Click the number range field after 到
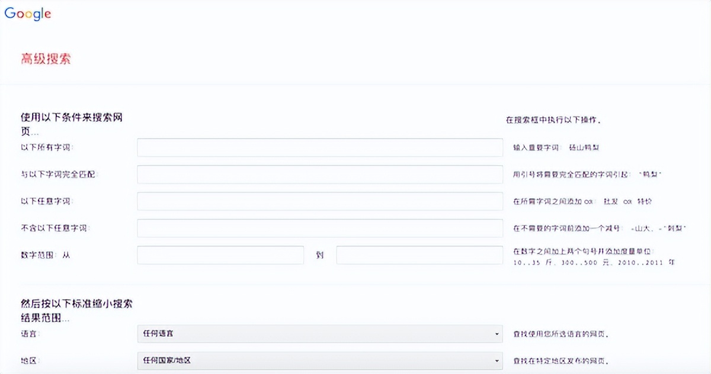This screenshot has height=374, width=711. point(418,254)
